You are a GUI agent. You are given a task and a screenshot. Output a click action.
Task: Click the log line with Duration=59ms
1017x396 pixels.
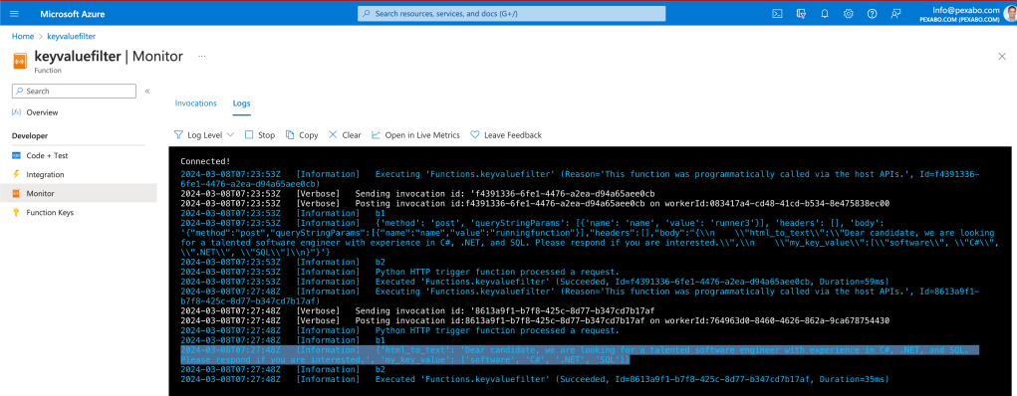[x=535, y=282]
